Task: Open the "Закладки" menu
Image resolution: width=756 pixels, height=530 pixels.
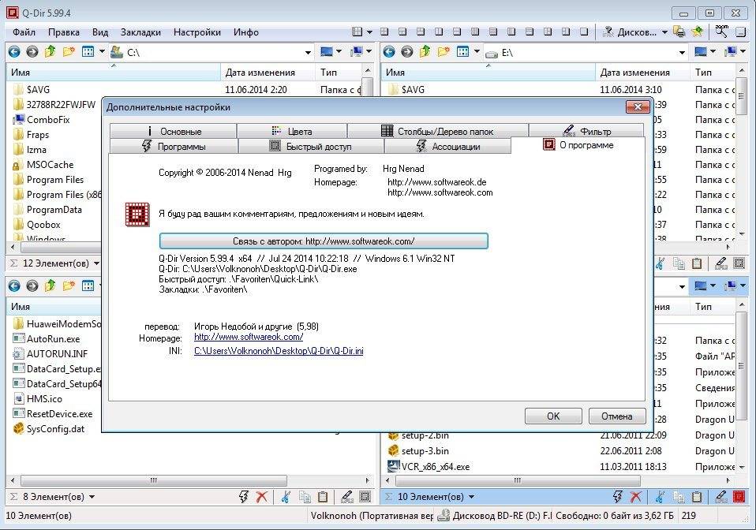Action: tap(140, 32)
